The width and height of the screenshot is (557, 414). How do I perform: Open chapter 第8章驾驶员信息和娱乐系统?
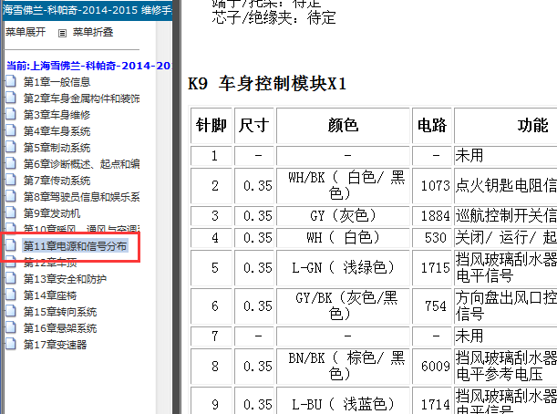[x=81, y=197]
